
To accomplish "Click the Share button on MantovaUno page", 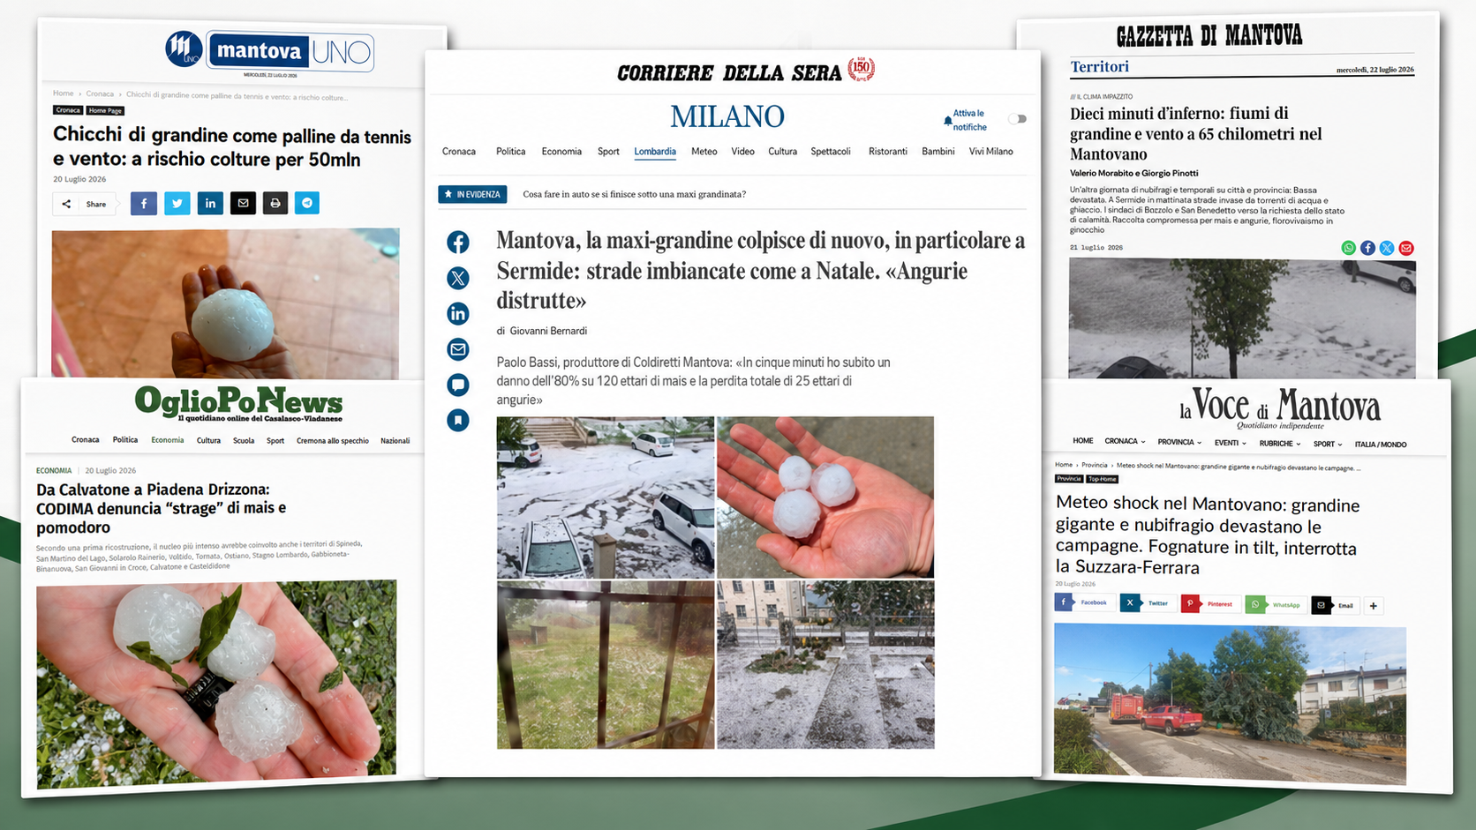I will 84,204.
